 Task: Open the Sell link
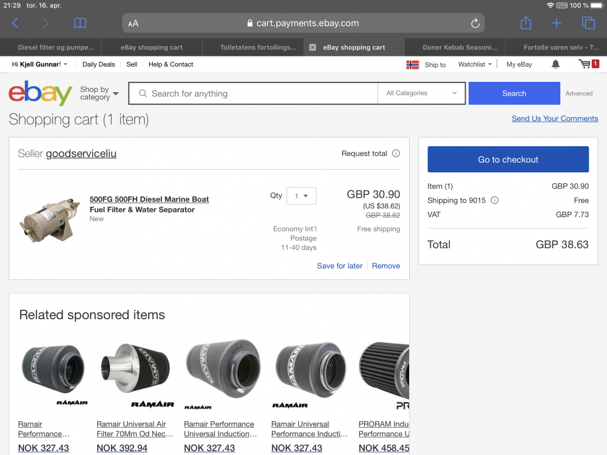pyautogui.click(x=132, y=64)
